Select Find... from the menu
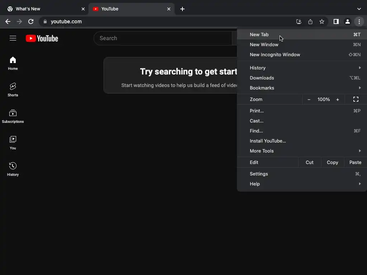The height and width of the screenshot is (275, 367). click(302, 131)
